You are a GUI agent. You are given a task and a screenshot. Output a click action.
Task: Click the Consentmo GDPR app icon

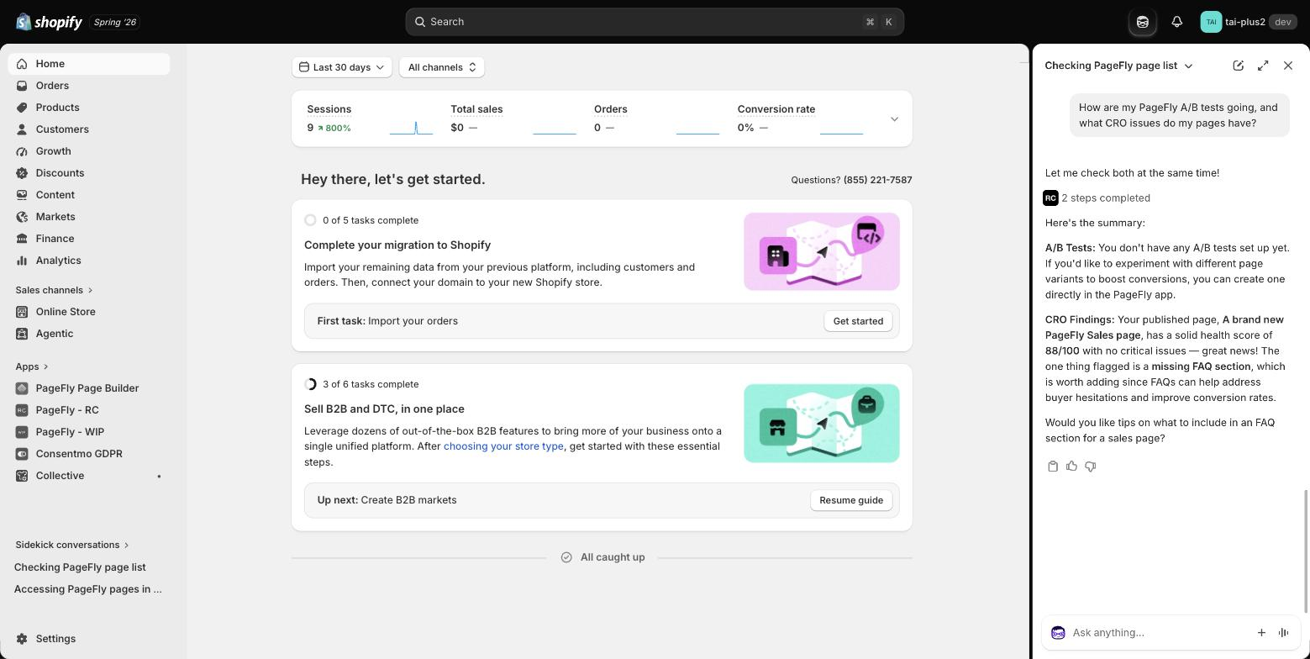(22, 454)
